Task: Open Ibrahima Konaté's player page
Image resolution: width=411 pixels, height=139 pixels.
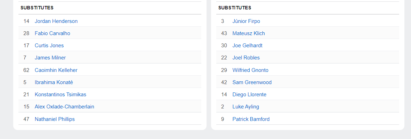Action: pos(54,82)
